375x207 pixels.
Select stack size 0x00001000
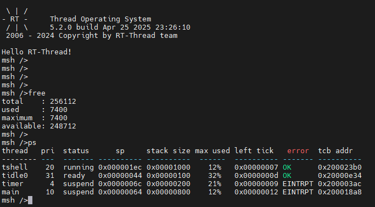click(x=169, y=167)
